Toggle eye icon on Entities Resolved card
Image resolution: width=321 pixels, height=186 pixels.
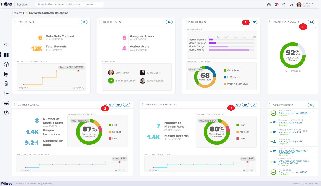(x=110, y=105)
